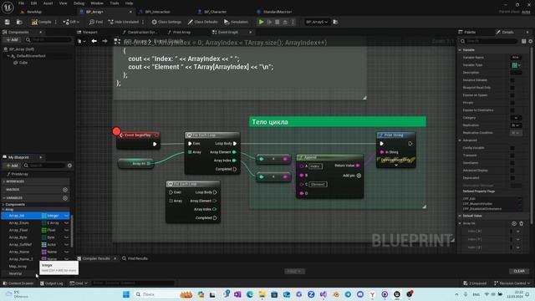The width and height of the screenshot is (535, 301).
Task: Open Details property matrix grid icon
Action: (524, 41)
